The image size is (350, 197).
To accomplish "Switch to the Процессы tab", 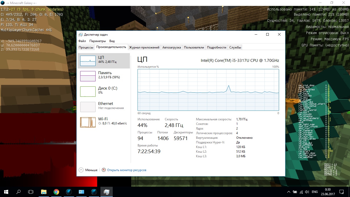I will click(x=86, y=47).
